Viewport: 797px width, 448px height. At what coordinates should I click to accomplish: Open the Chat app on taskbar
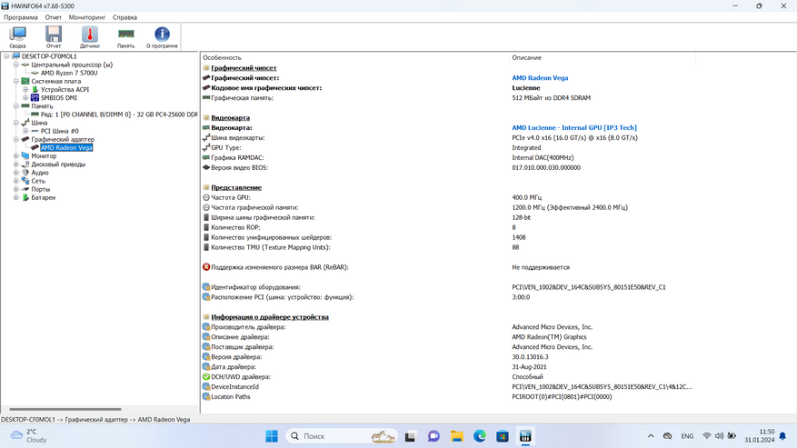point(433,436)
